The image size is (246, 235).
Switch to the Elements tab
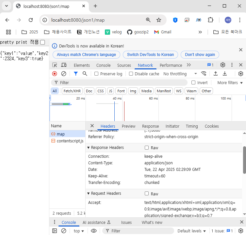click(82, 65)
